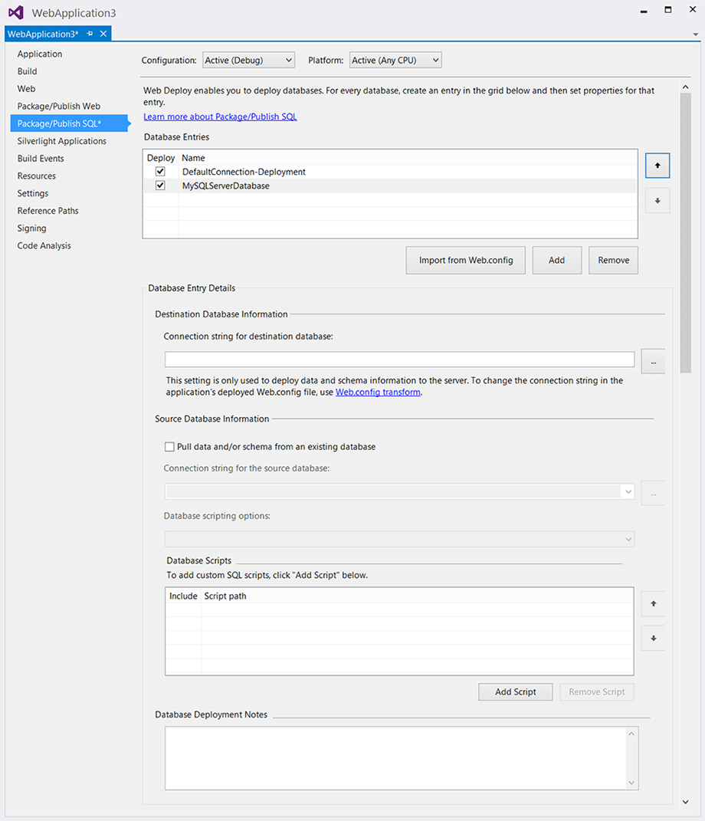Switch to the Build tab
705x821 pixels.
(28, 71)
